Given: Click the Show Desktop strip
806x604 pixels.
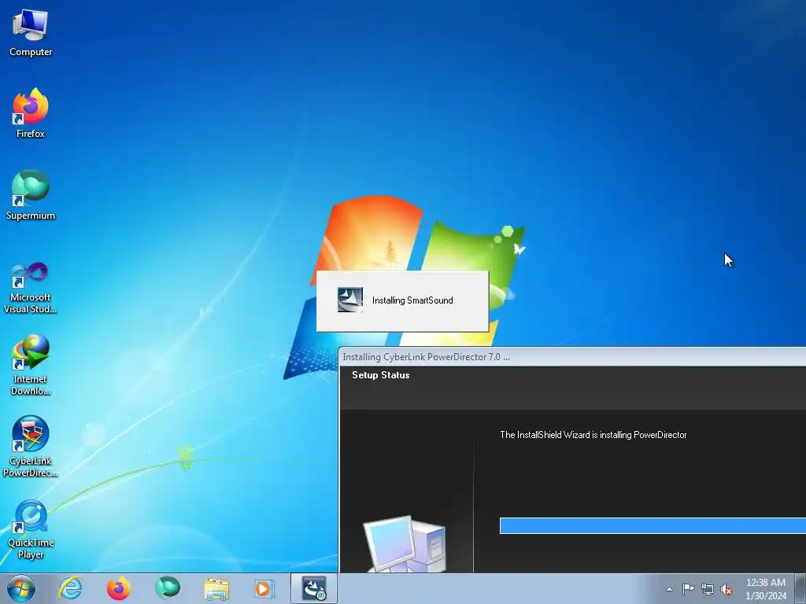Looking at the screenshot, I should coord(800,588).
